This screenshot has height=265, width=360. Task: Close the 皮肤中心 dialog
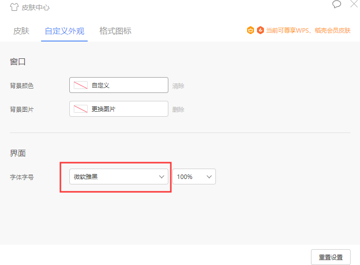point(354,4)
